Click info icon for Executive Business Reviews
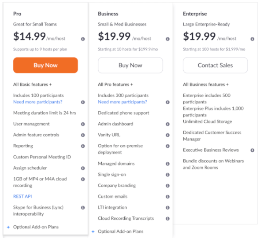The width and height of the screenshot is (264, 238). tap(253, 150)
